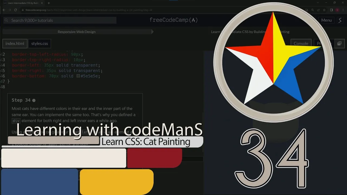Toggle the Preview panel

pos(324,43)
